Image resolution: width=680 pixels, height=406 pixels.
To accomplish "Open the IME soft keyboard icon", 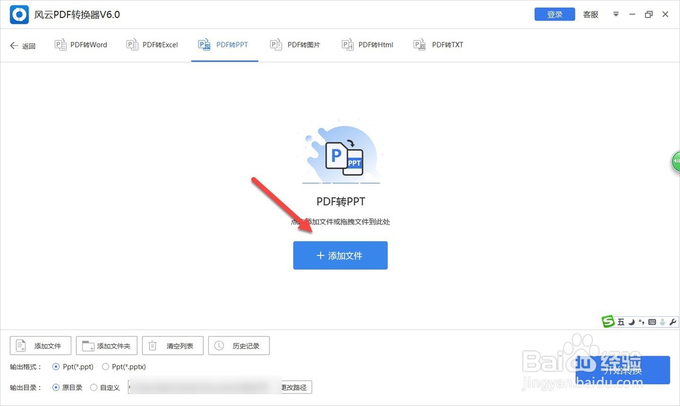I will tap(652, 322).
